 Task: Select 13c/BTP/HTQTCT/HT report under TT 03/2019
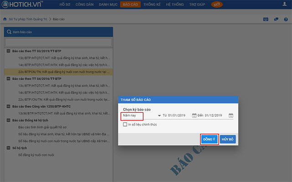click(x=64, y=58)
